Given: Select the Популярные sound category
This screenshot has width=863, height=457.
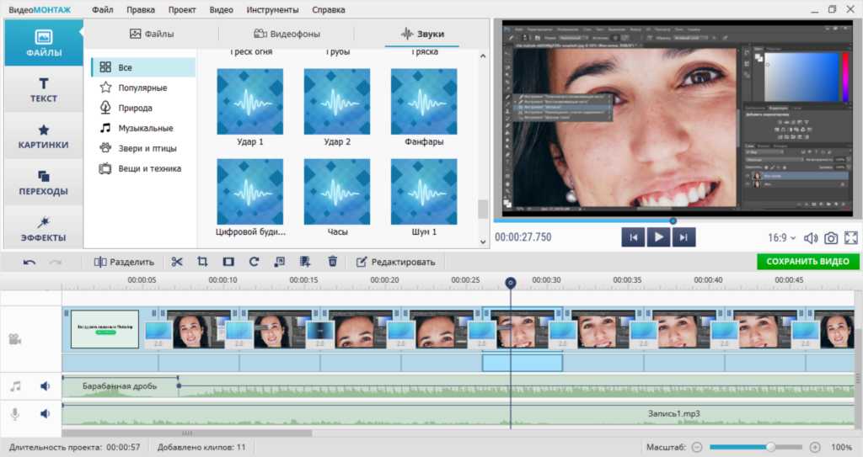Looking at the screenshot, I should pyautogui.click(x=143, y=88).
